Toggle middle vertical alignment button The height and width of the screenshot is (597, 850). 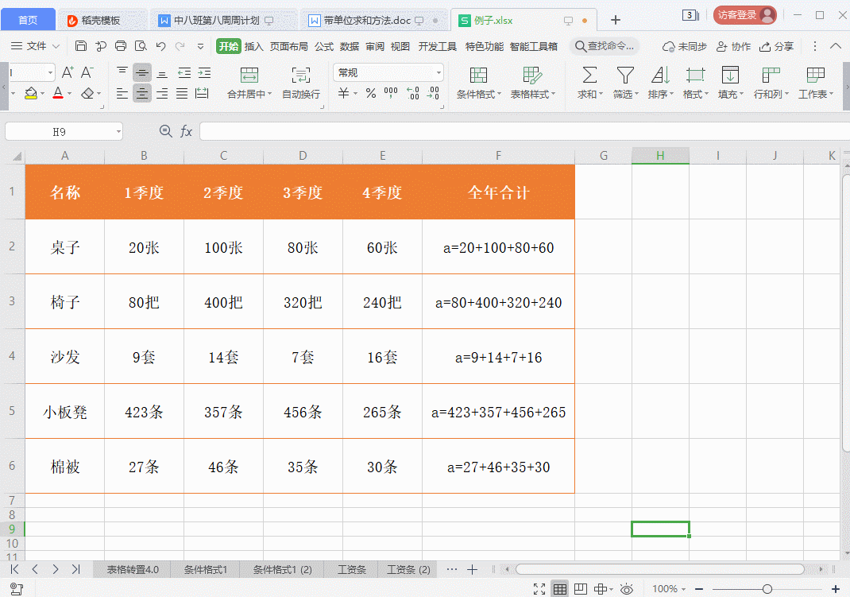[142, 72]
